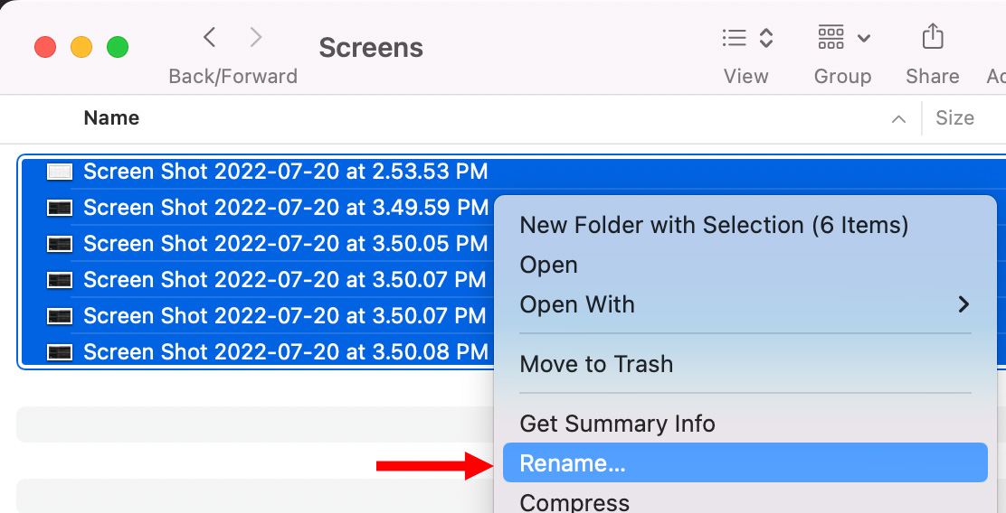
Task: Open the Share toolbar icon
Action: point(932,36)
